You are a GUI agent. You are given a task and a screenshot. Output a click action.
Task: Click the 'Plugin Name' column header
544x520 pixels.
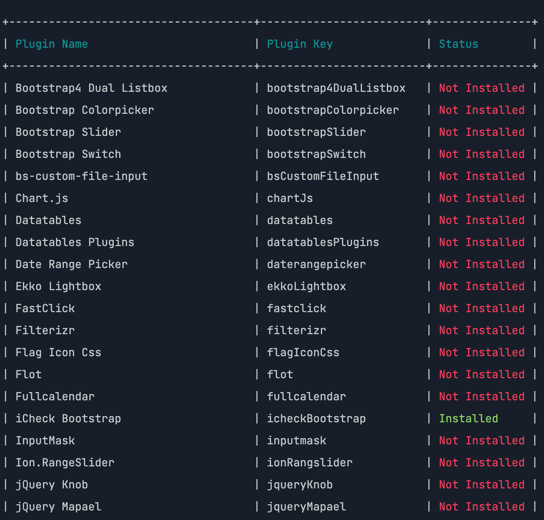(x=52, y=44)
